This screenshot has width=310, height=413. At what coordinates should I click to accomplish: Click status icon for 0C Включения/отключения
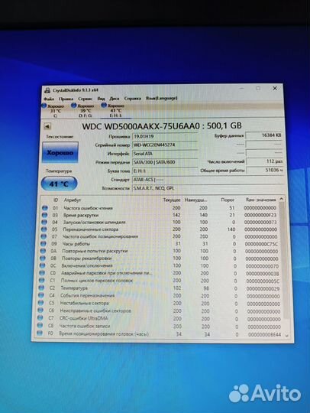point(43,265)
